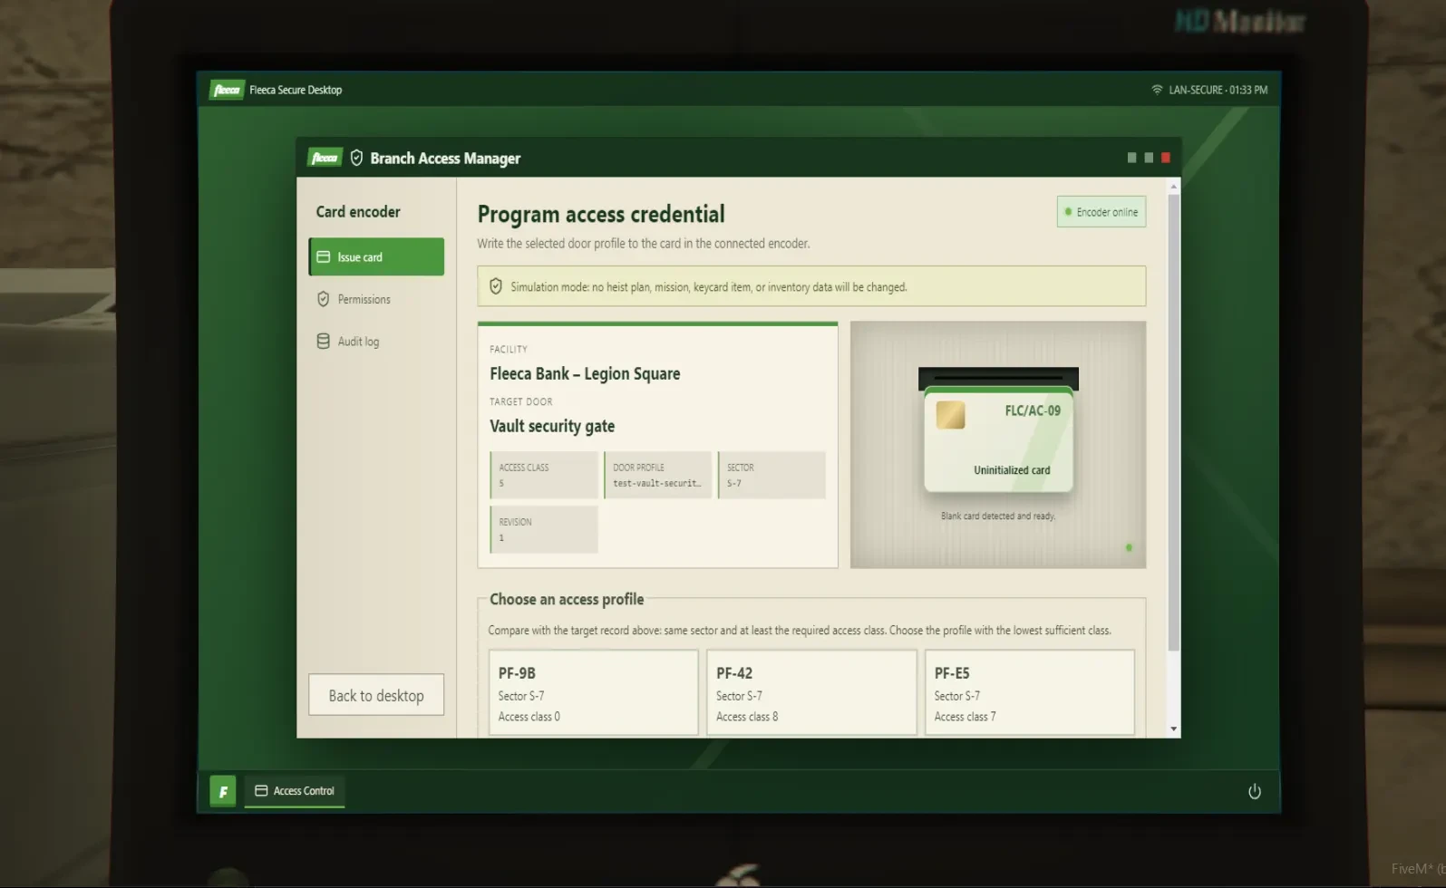Click the shield icon in Branch Access Manager title
The image size is (1446, 888).
pos(356,158)
